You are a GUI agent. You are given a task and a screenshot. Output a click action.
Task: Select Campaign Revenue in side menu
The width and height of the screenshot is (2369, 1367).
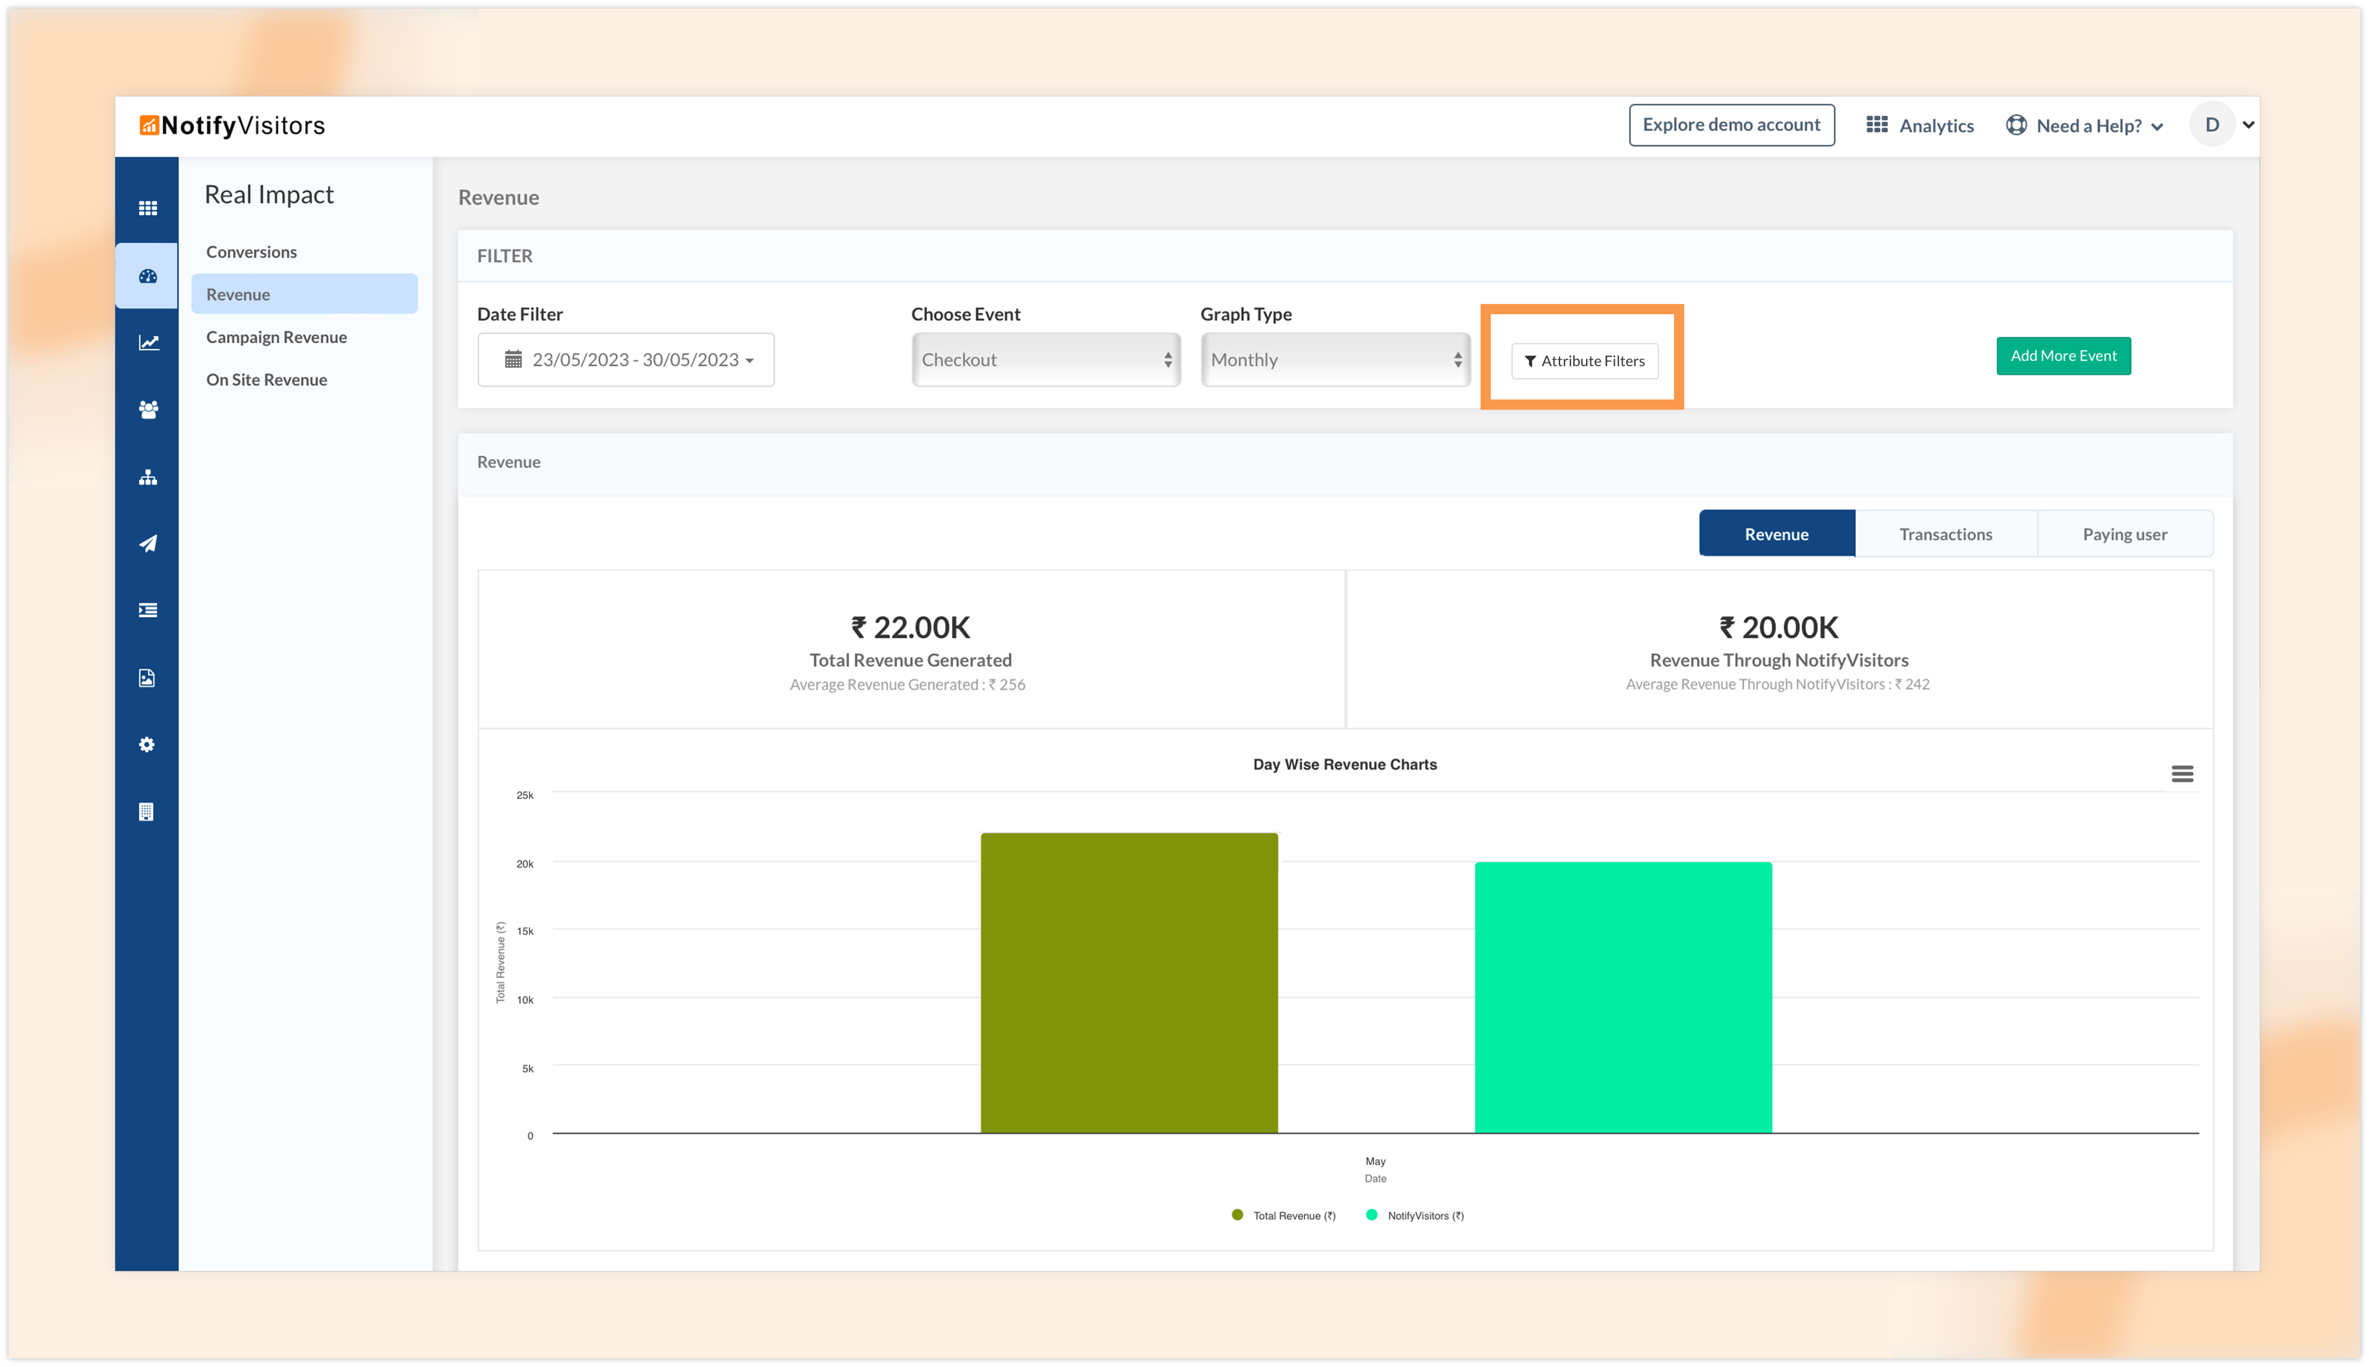point(276,337)
